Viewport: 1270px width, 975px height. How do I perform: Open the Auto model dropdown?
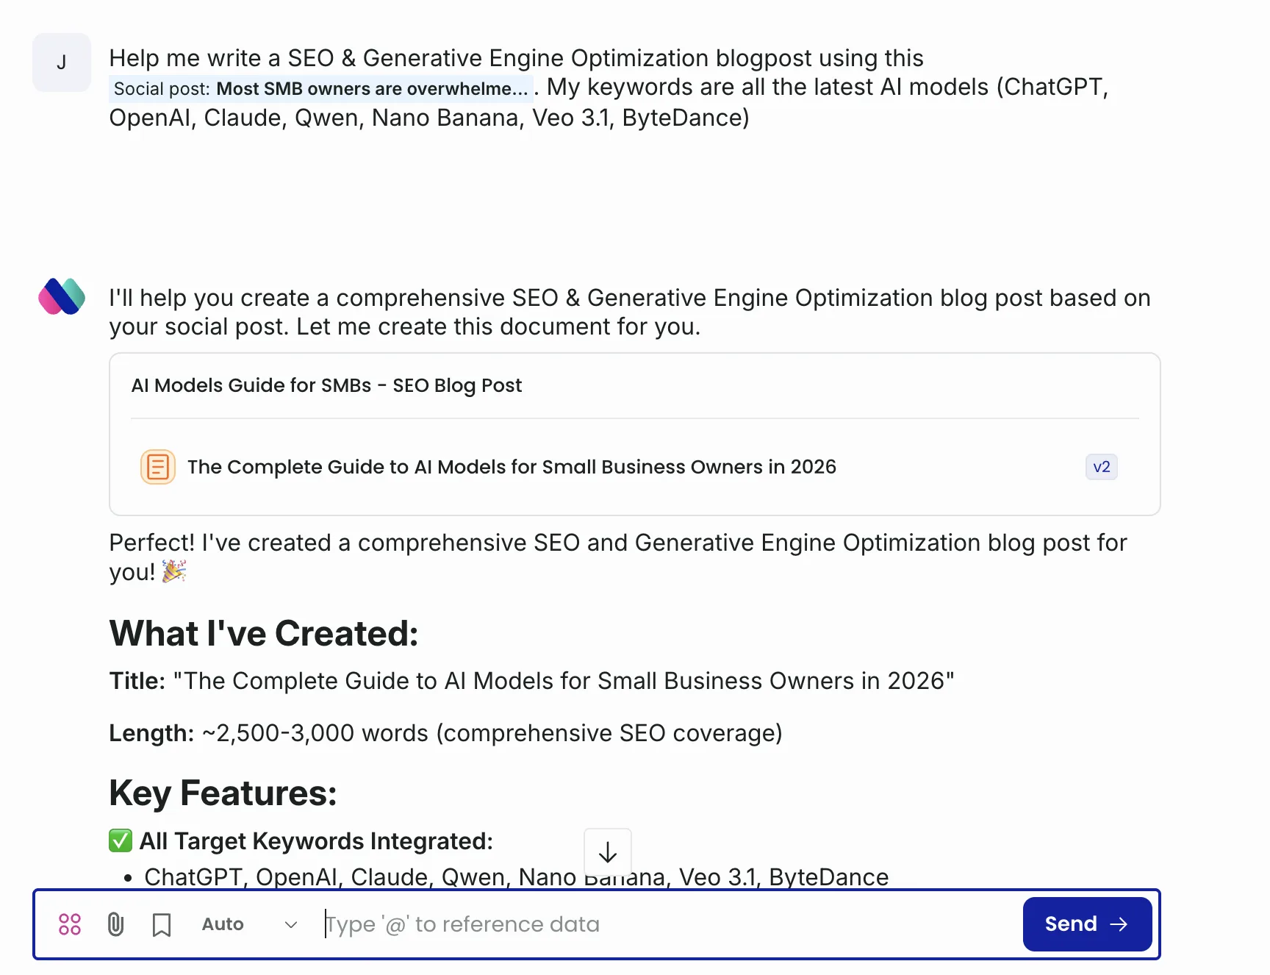(249, 924)
